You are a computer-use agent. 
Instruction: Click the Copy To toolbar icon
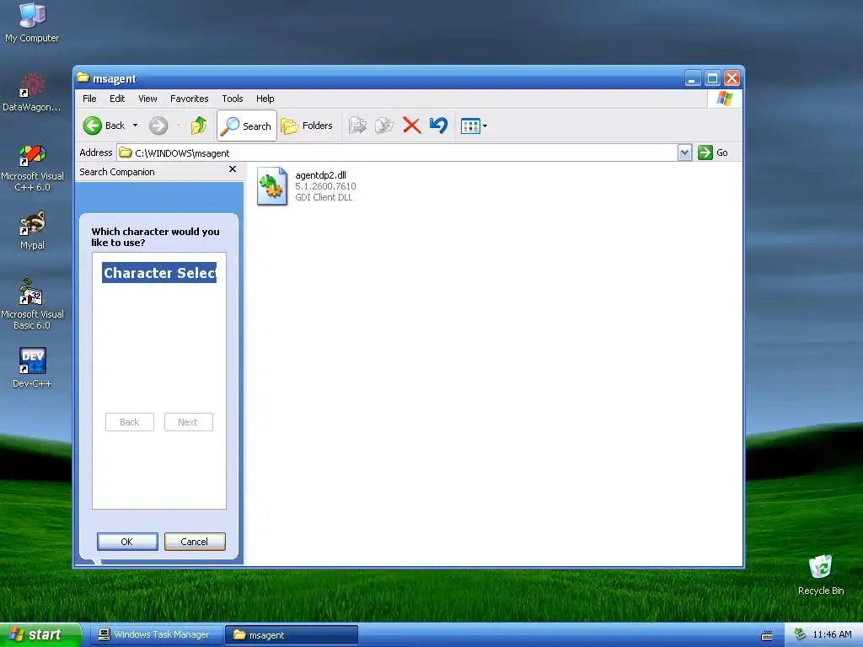(384, 126)
